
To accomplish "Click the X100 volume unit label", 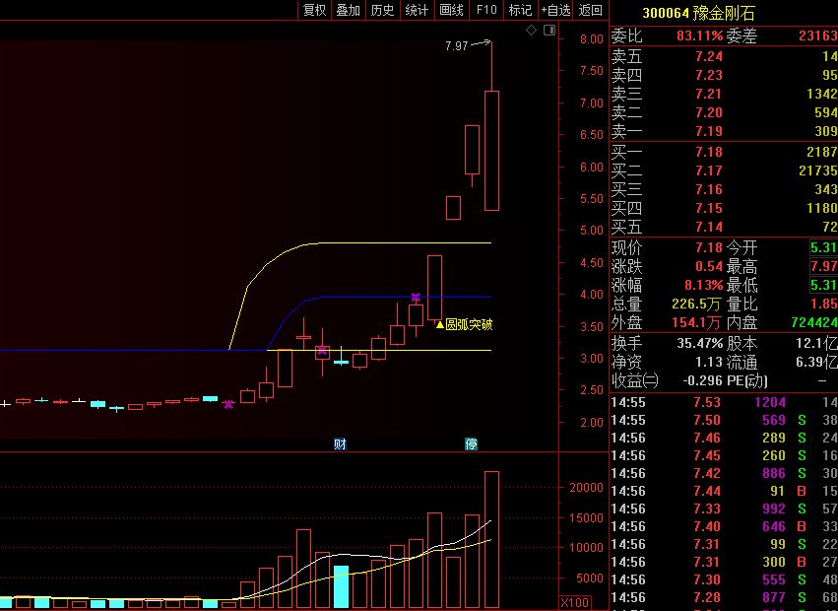I will pos(574,603).
